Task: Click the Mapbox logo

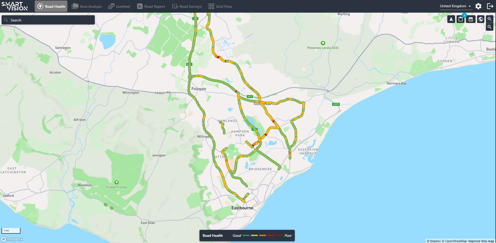Action: click(x=12, y=239)
